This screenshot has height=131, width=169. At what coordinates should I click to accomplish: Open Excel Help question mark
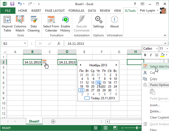coord(135,4)
